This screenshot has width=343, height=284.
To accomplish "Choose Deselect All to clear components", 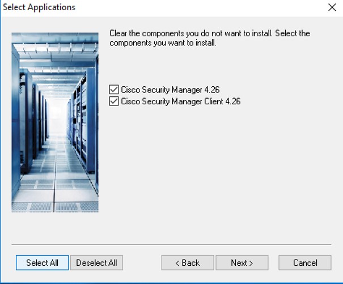I will coord(96,262).
